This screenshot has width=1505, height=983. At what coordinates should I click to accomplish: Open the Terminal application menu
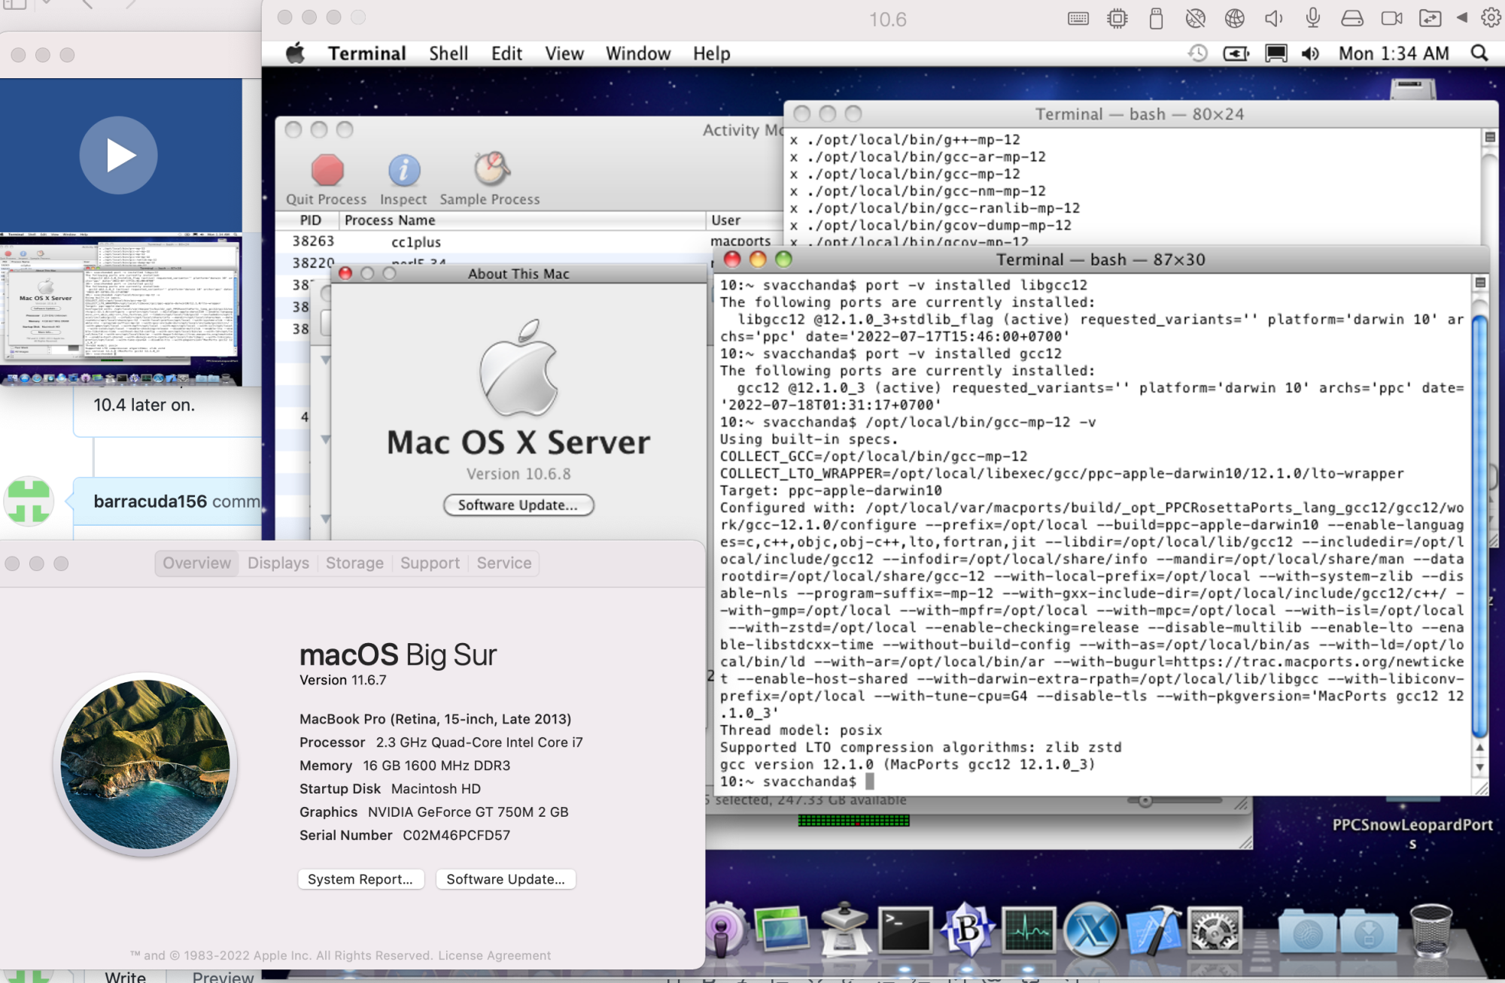366,53
